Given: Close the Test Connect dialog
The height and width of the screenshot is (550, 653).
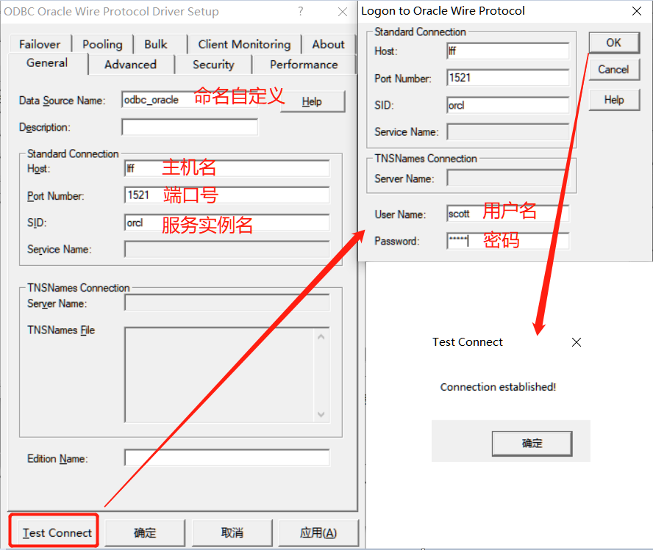Looking at the screenshot, I should coord(577,342).
